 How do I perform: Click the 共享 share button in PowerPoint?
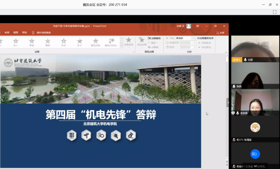pyautogui.click(x=220, y=33)
